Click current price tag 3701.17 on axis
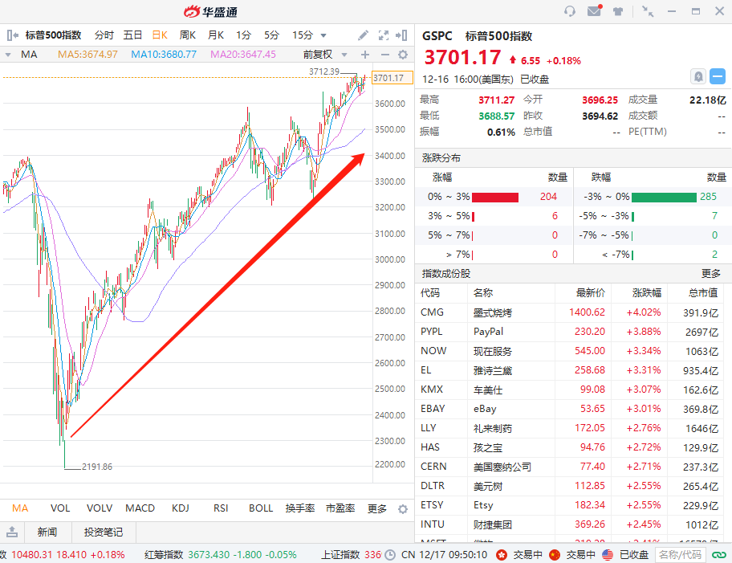The width and height of the screenshot is (732, 563). tap(392, 78)
